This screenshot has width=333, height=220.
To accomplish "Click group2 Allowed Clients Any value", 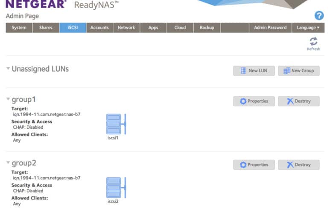I will [17, 204].
